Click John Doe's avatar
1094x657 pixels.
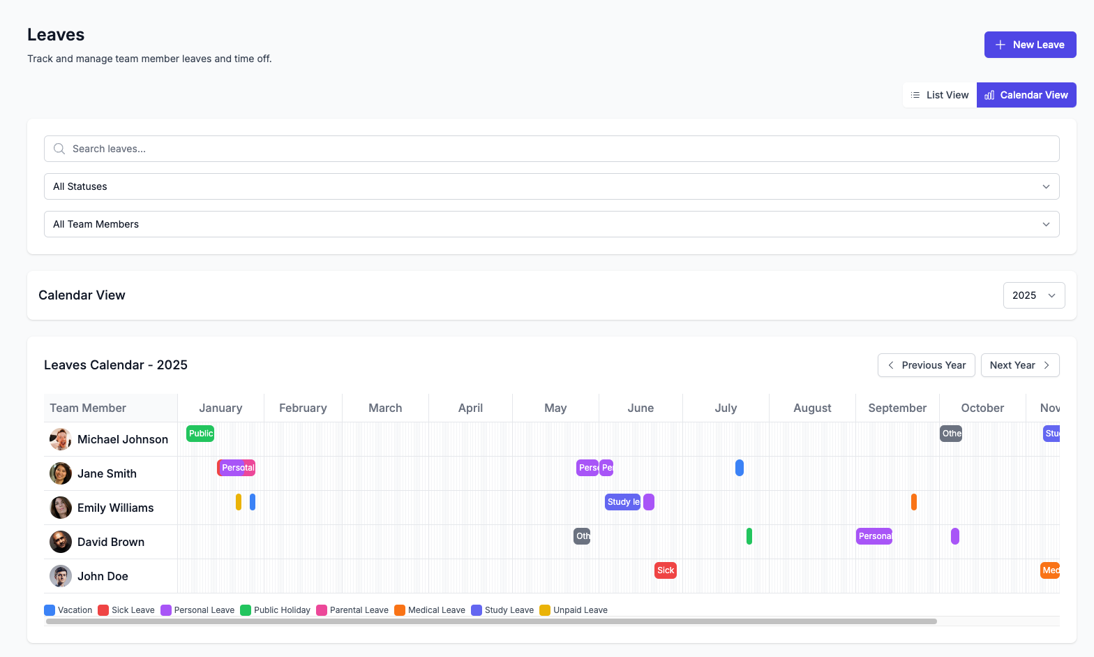tap(61, 576)
